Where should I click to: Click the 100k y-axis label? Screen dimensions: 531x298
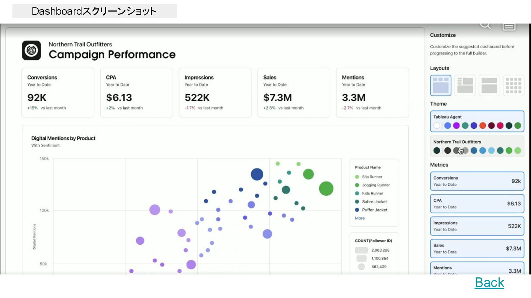point(44,210)
